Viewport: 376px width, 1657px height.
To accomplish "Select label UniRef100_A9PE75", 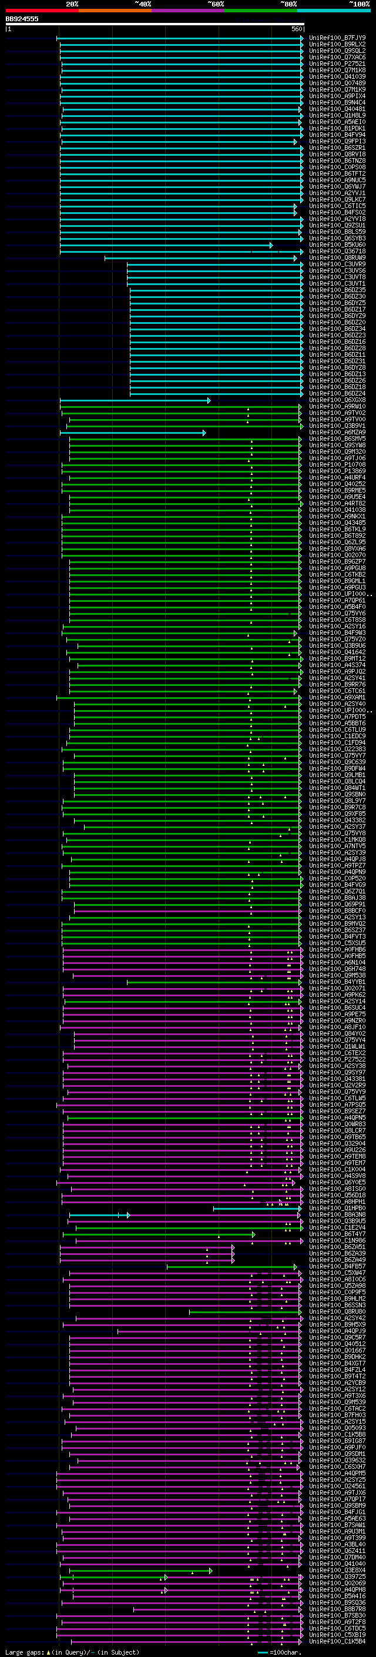I will click(337, 1015).
